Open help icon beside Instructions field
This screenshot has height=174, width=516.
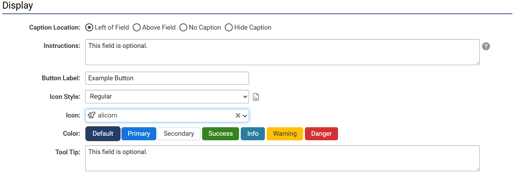[x=486, y=47]
